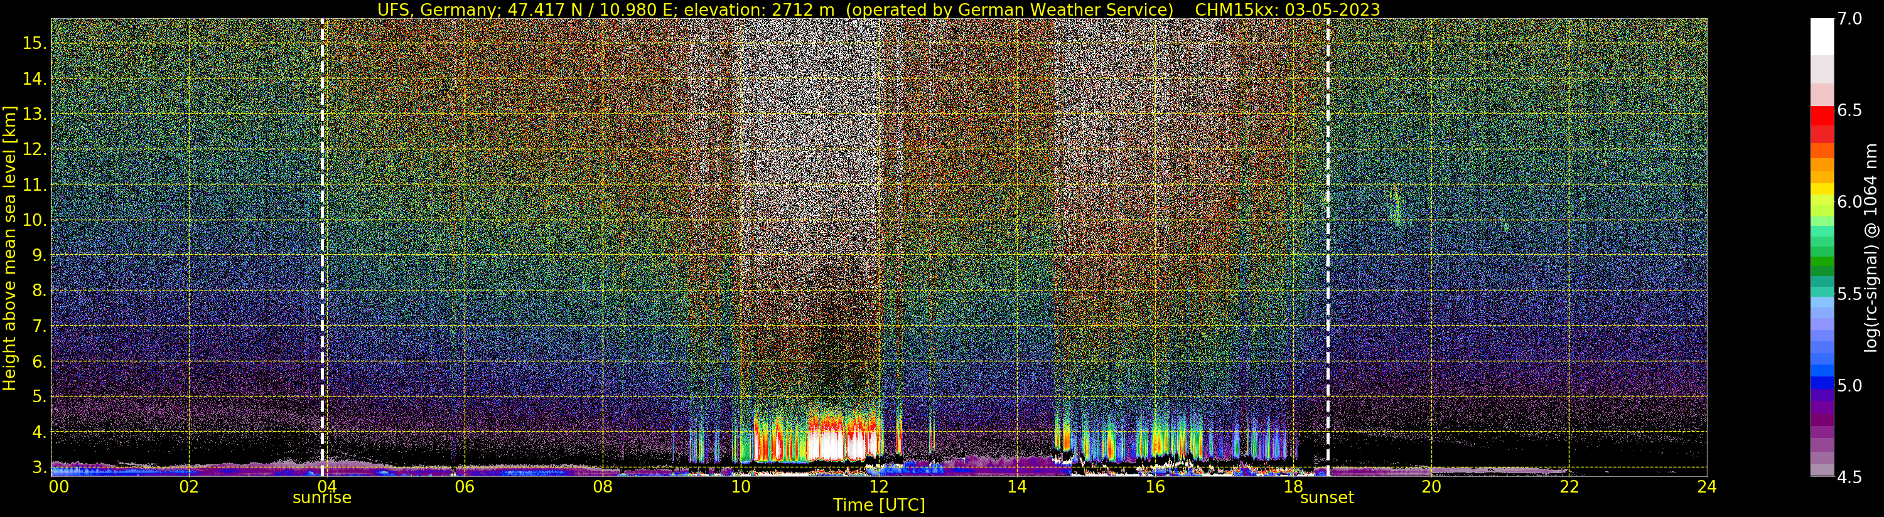Click the time axis tick 02
This screenshot has height=517, width=1884.
click(x=189, y=487)
